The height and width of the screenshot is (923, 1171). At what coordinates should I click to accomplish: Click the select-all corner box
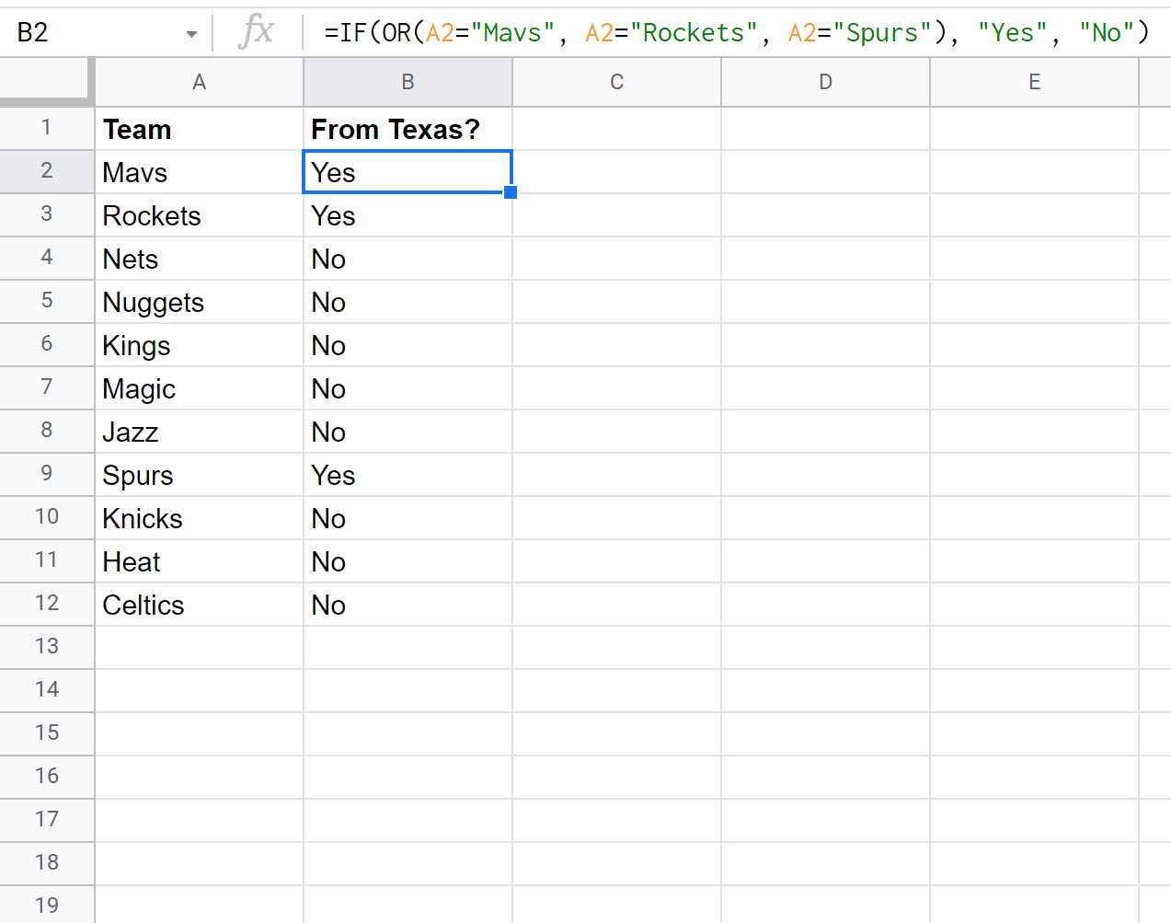pyautogui.click(x=46, y=81)
